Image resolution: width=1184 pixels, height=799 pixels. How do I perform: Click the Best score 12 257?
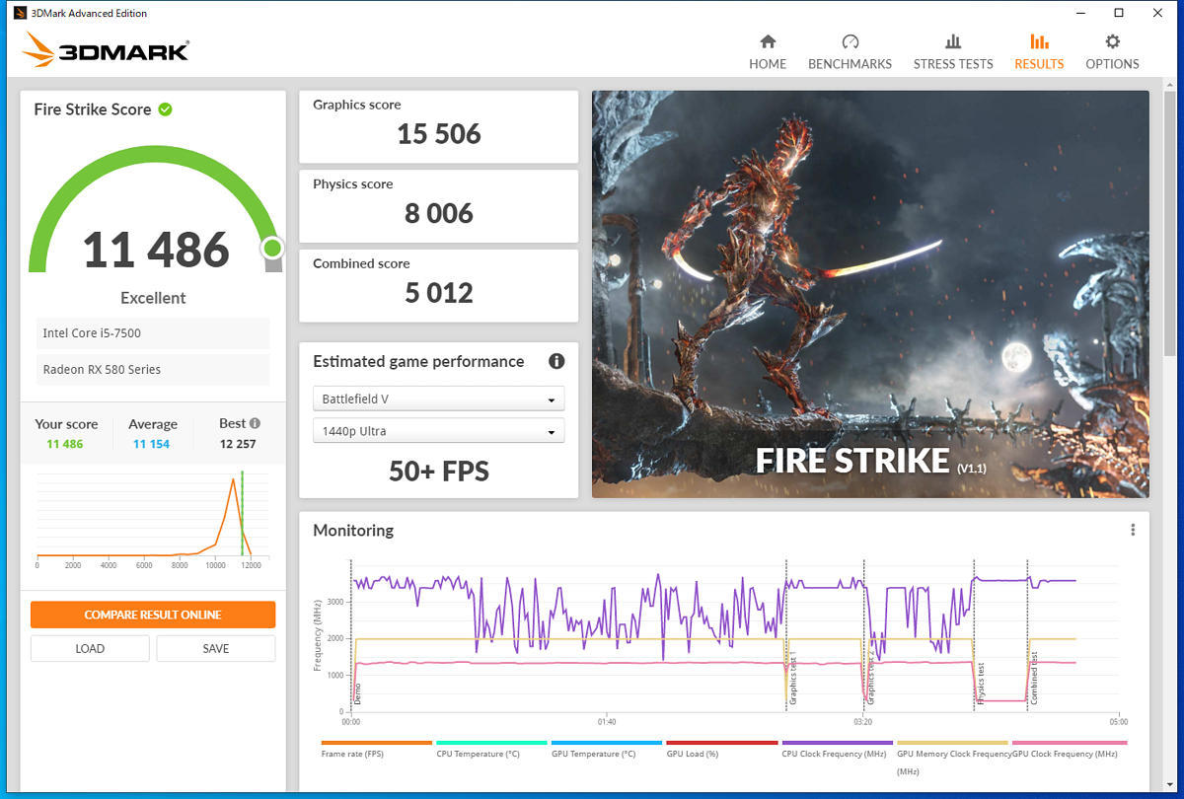coord(238,444)
